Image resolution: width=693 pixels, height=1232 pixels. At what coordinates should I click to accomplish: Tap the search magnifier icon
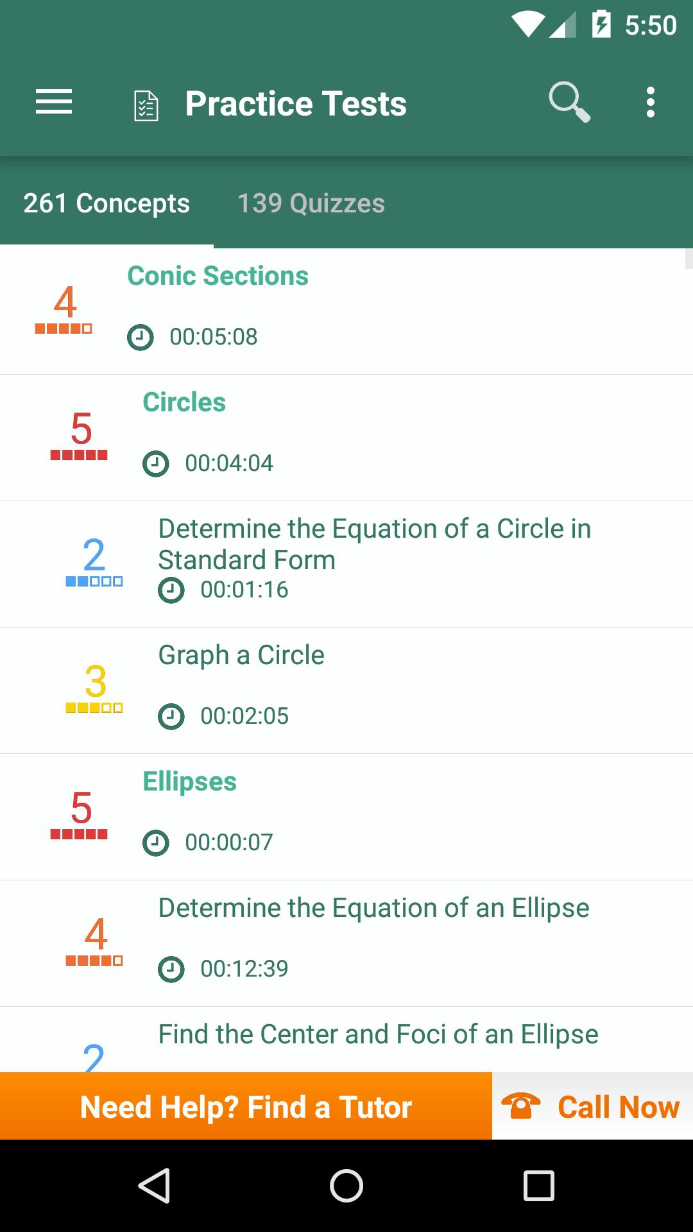point(569,103)
